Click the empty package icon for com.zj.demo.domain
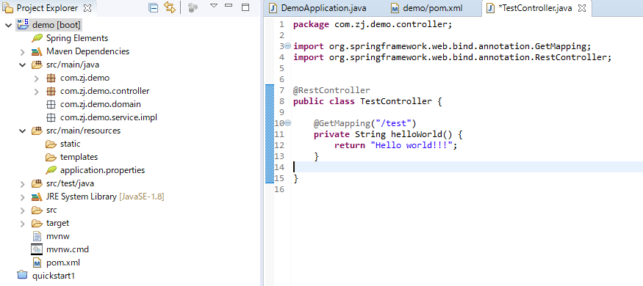 click(51, 104)
